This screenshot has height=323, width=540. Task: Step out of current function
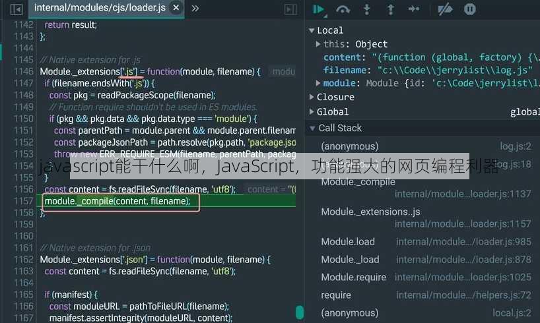[x=390, y=9]
